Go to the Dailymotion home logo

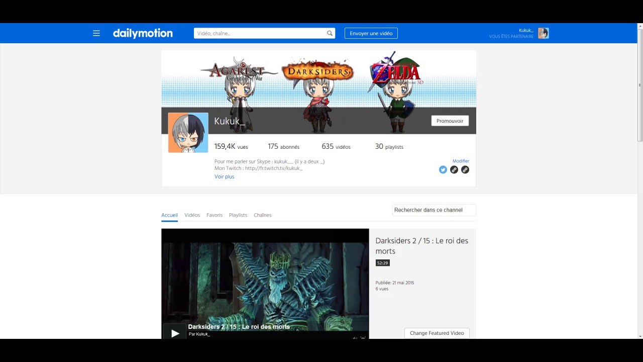tap(143, 33)
